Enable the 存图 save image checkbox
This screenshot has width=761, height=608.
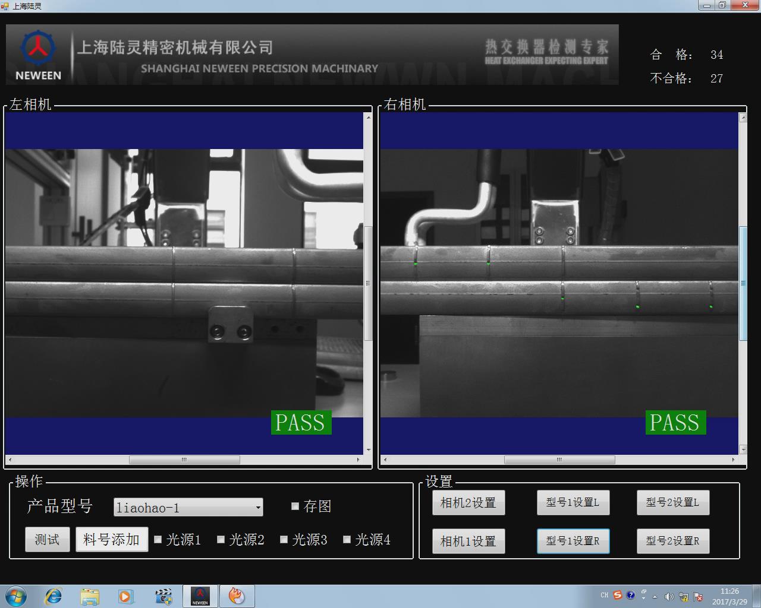click(x=295, y=506)
